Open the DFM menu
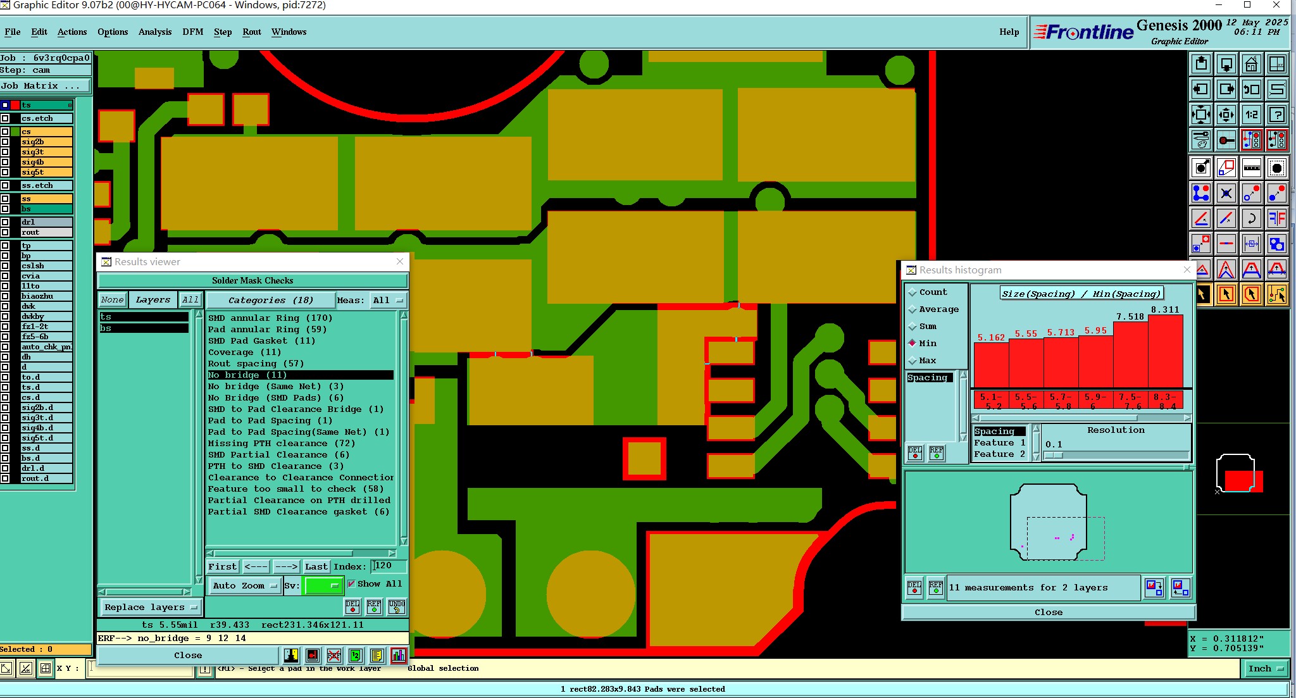 192,32
